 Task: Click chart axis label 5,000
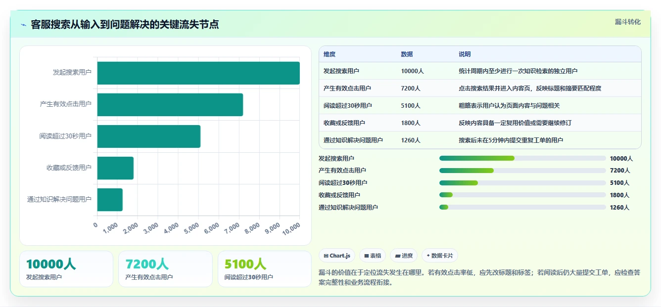click(191, 229)
